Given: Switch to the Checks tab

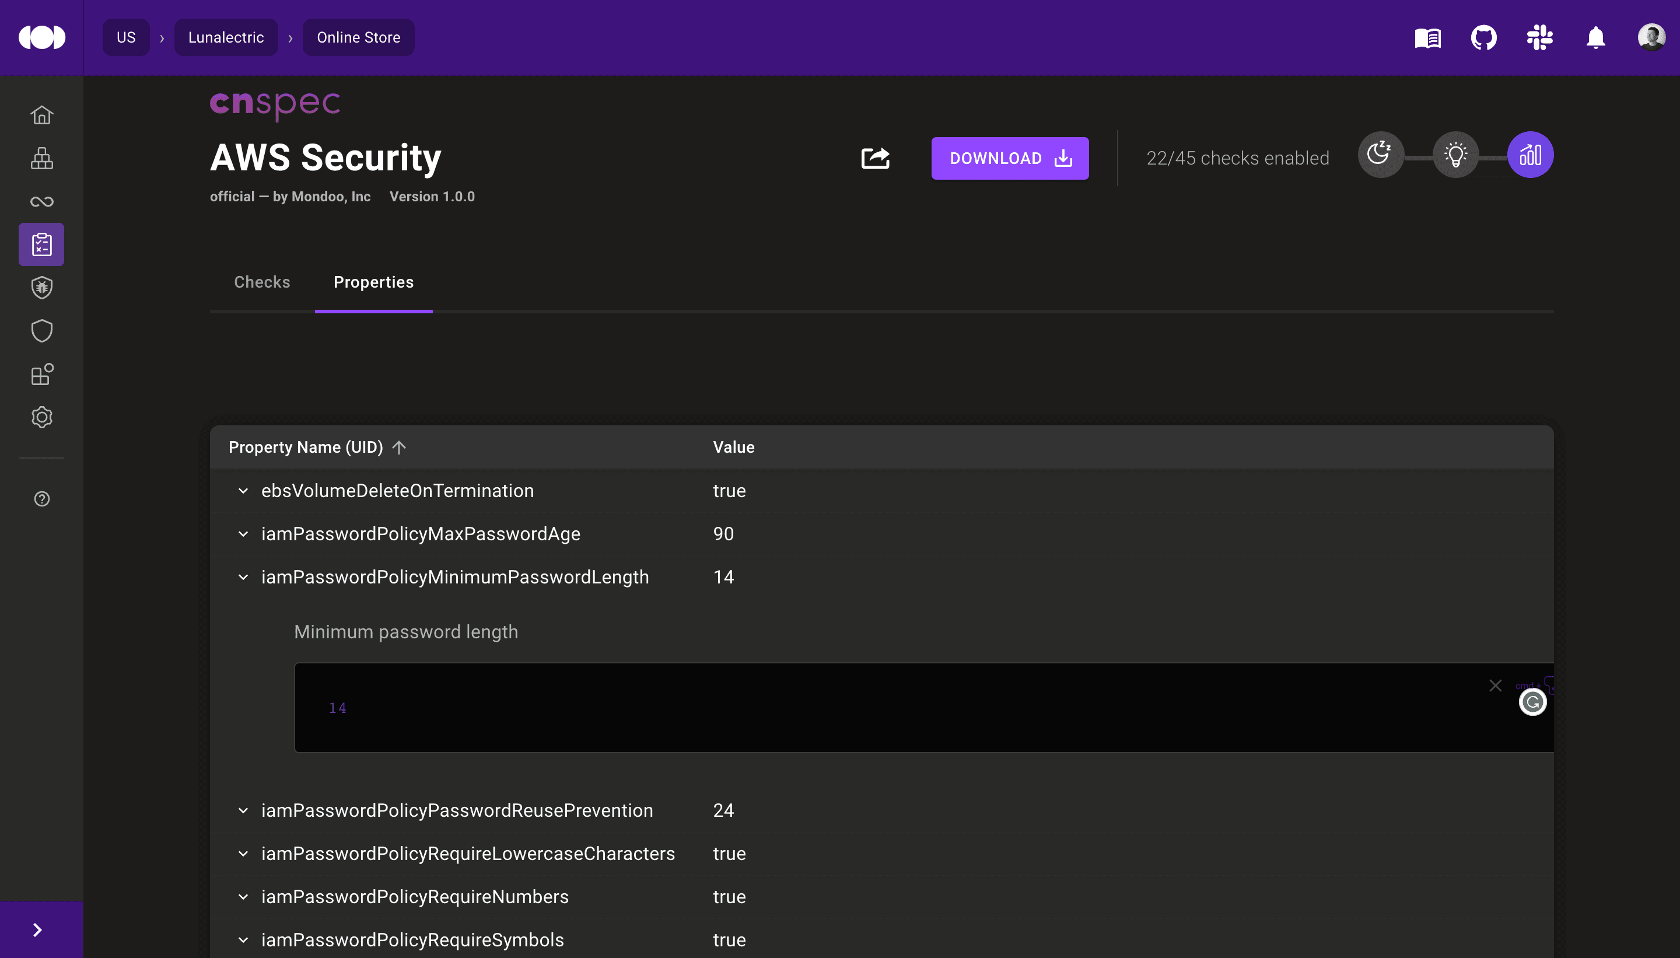Looking at the screenshot, I should click(262, 282).
